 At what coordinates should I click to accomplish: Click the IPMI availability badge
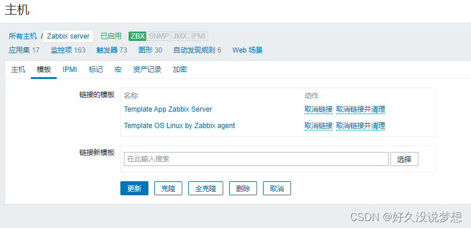(x=199, y=36)
